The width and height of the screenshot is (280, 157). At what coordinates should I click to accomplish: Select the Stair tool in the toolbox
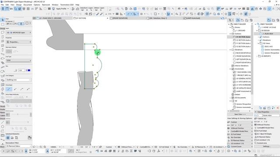point(3,63)
